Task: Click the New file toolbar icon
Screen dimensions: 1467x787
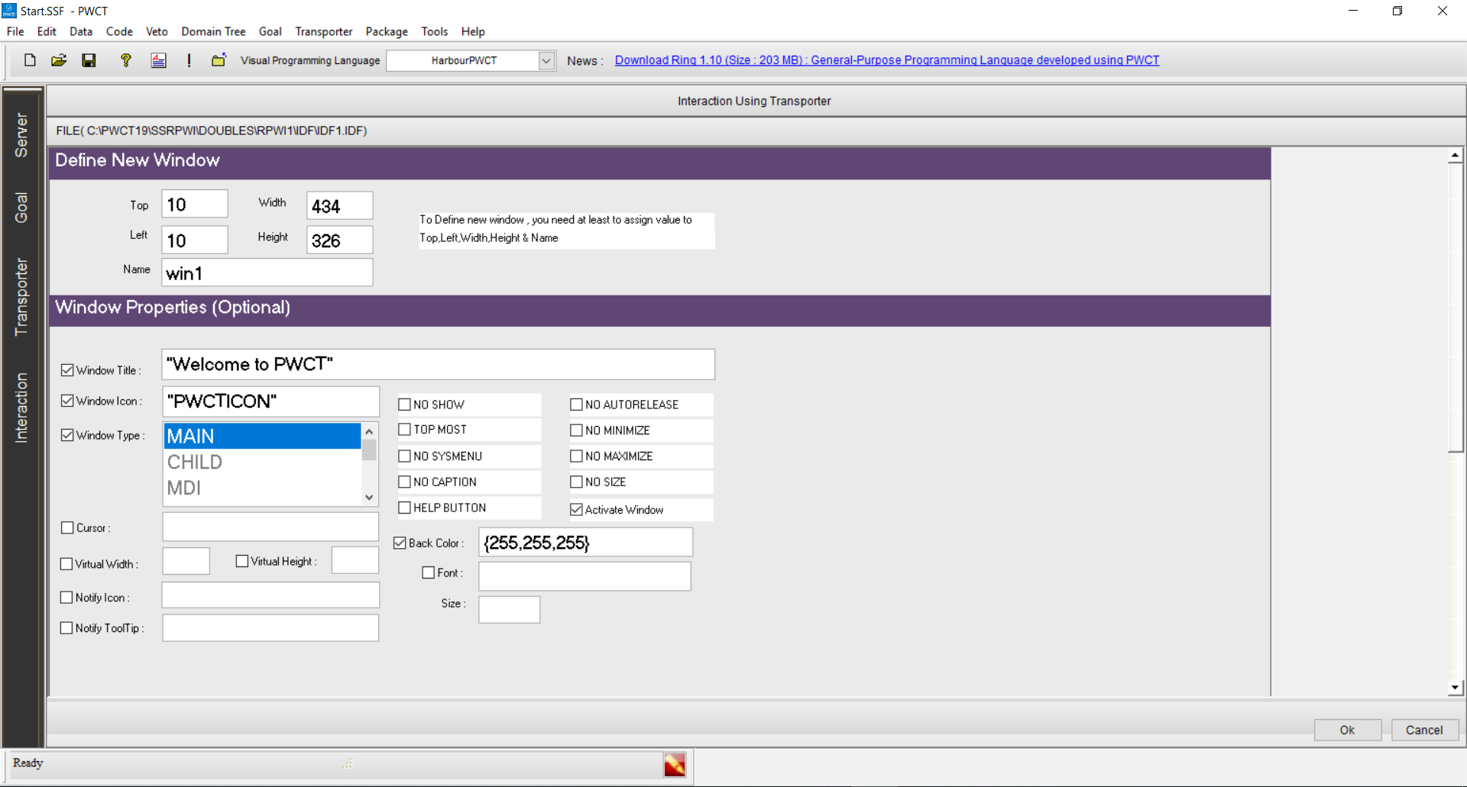Action: click(x=30, y=60)
